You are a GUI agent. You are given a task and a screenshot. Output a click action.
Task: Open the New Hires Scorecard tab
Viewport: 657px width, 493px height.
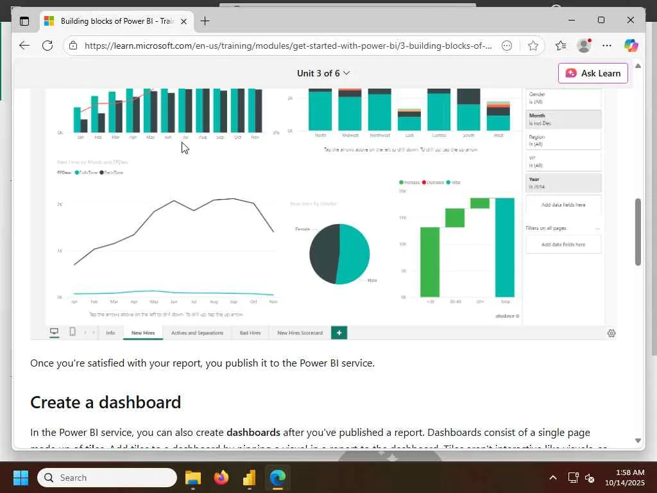pos(300,333)
